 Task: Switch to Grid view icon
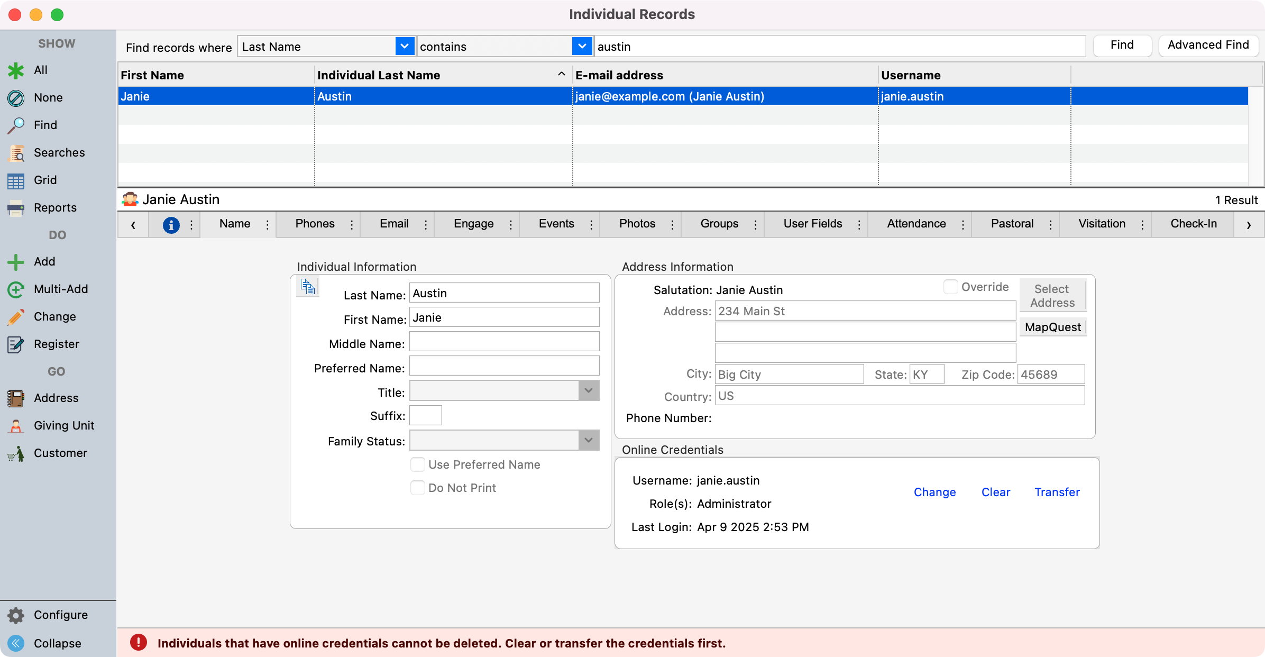point(16,180)
